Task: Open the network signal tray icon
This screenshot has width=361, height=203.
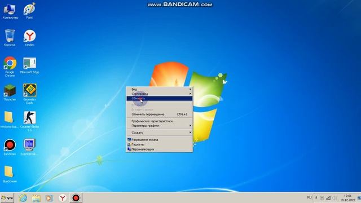Action: pyautogui.click(x=328, y=198)
